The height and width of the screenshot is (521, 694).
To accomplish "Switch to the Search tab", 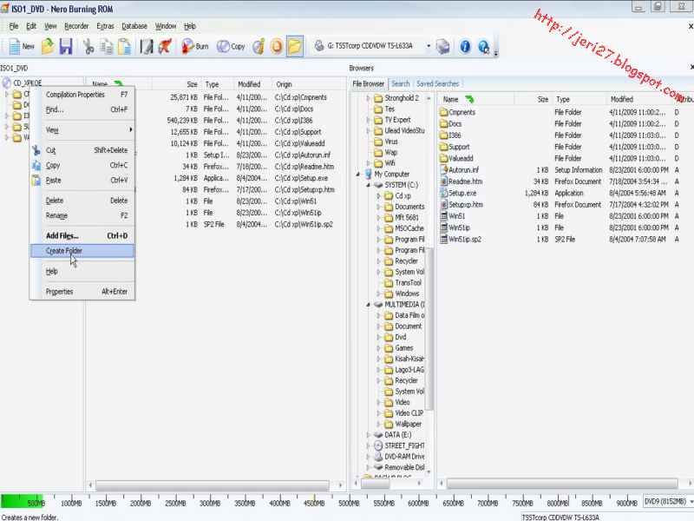I will pos(400,83).
